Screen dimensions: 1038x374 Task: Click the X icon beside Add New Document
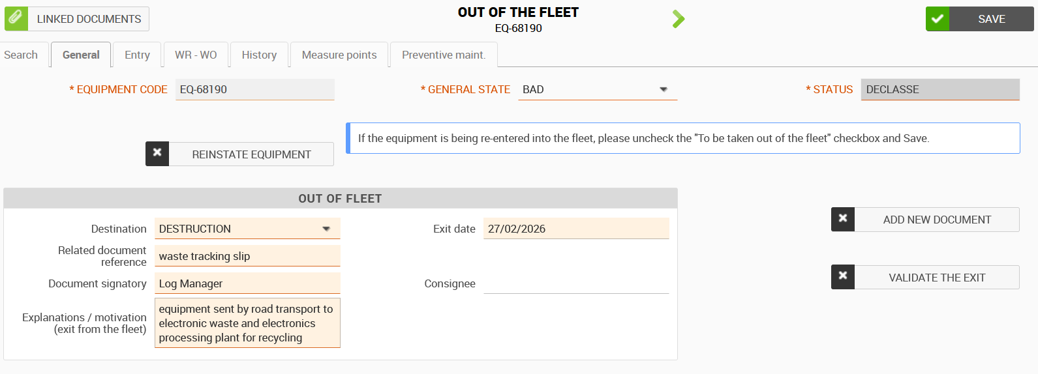(x=843, y=219)
